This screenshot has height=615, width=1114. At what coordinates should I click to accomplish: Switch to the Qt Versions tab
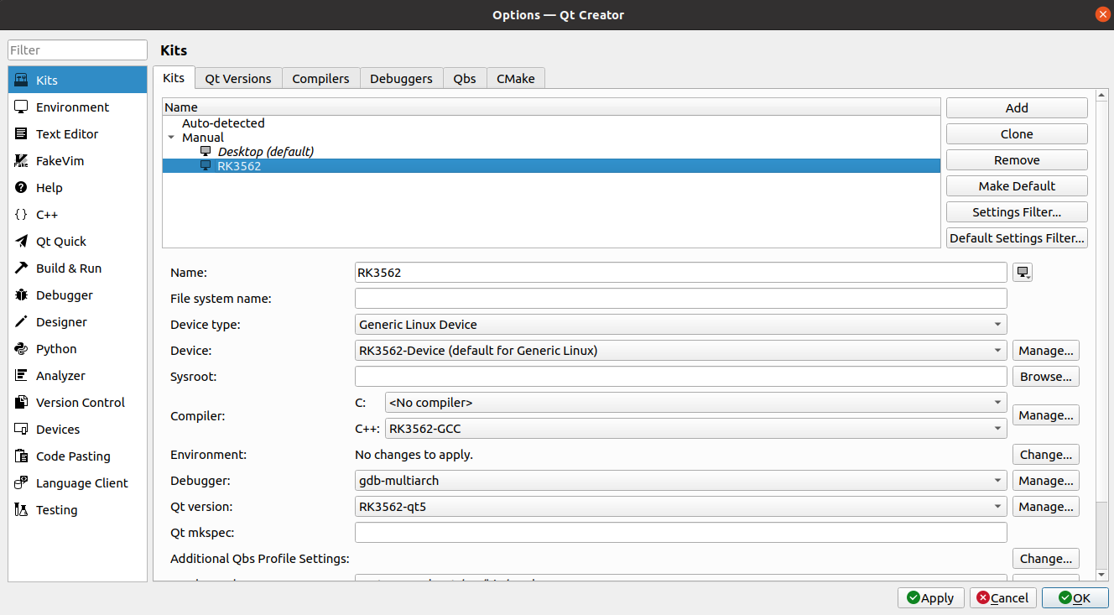pyautogui.click(x=238, y=78)
